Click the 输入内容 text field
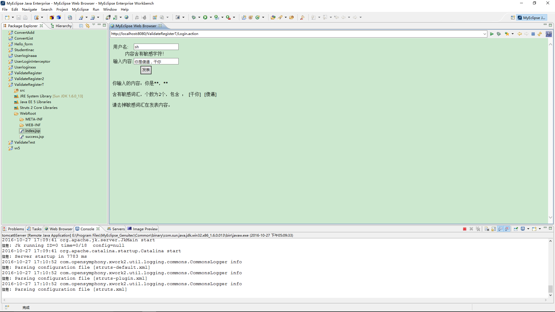 (156, 62)
